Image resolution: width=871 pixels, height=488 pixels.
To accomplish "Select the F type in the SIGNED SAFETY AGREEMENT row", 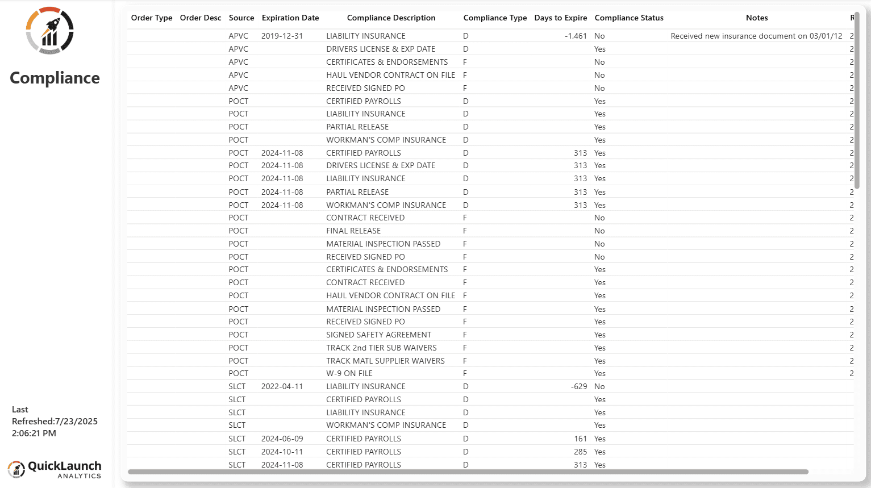I will tap(465, 335).
